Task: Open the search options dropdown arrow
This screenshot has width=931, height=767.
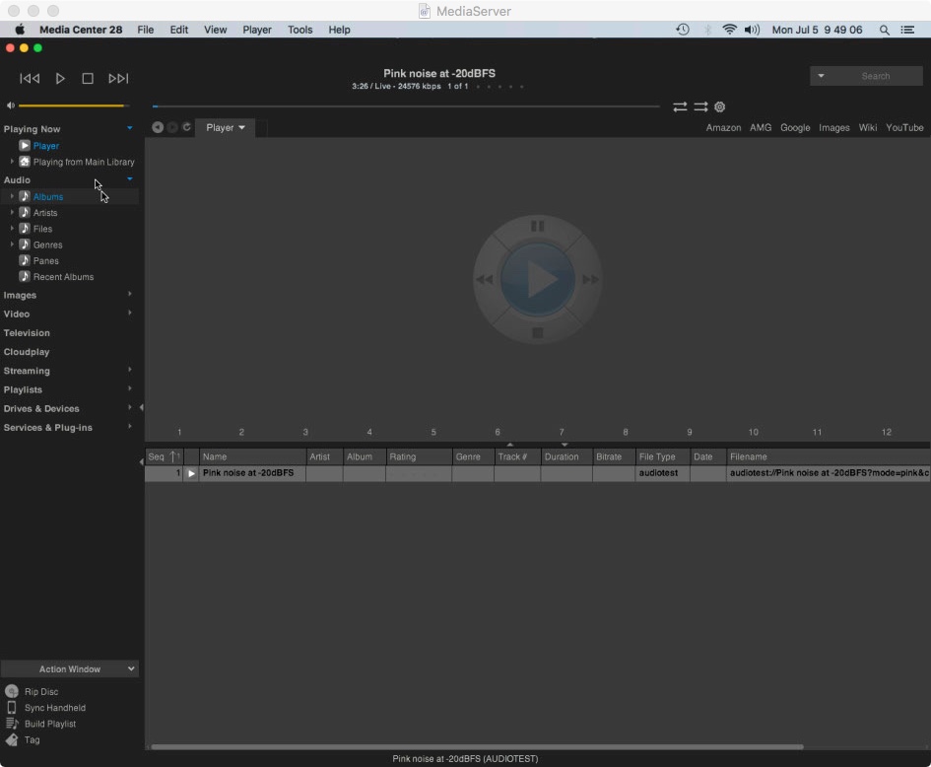Action: [821, 76]
